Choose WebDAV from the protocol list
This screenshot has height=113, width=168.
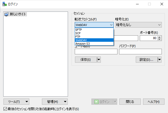94,40
